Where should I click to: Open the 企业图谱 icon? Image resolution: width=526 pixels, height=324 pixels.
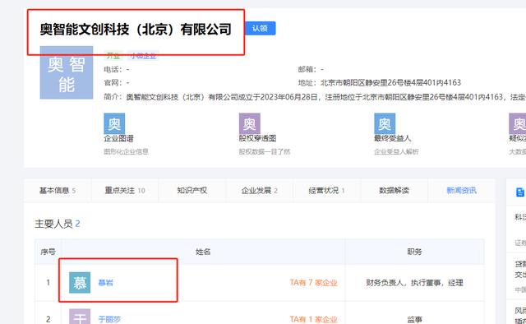pyautogui.click(x=114, y=123)
